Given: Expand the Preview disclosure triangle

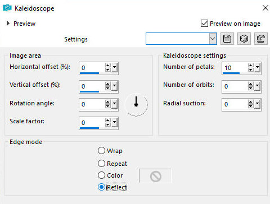Looking at the screenshot, I should pyautogui.click(x=8, y=24).
